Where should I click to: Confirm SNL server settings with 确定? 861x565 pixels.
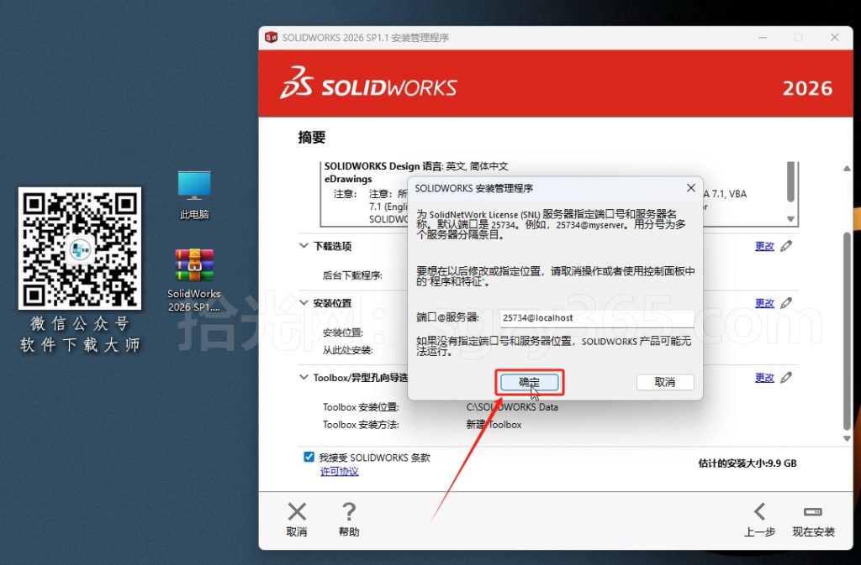tap(530, 381)
